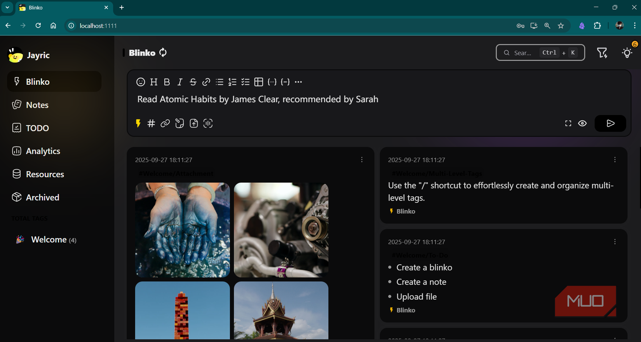Open more editor toolbar options
This screenshot has width=641, height=342.
pos(298,82)
